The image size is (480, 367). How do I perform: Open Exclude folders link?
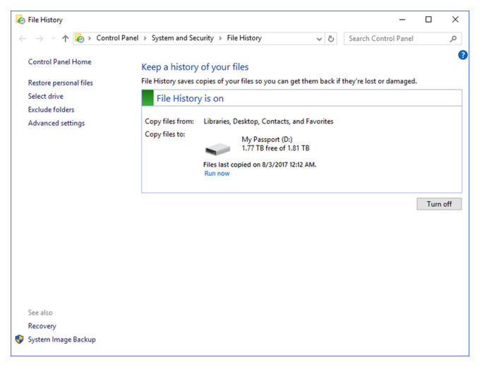pos(51,109)
